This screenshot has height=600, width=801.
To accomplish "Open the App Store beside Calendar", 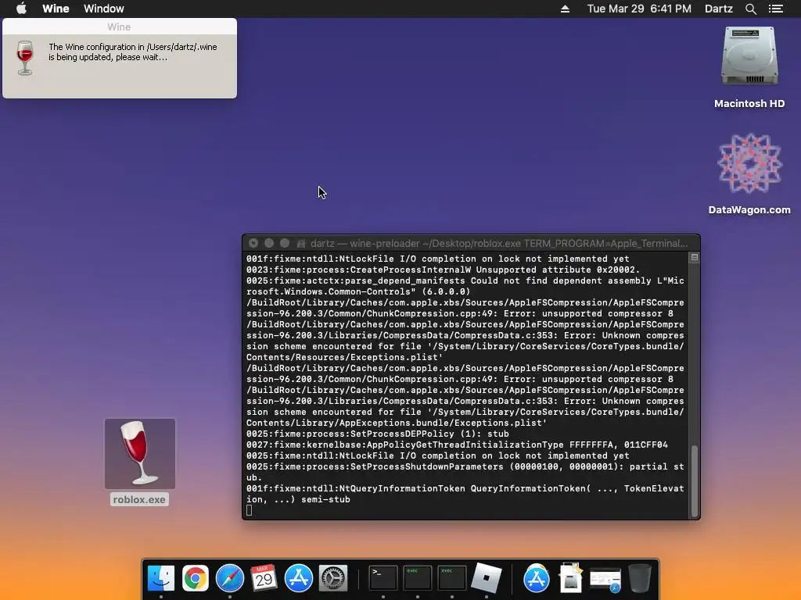I will [298, 578].
